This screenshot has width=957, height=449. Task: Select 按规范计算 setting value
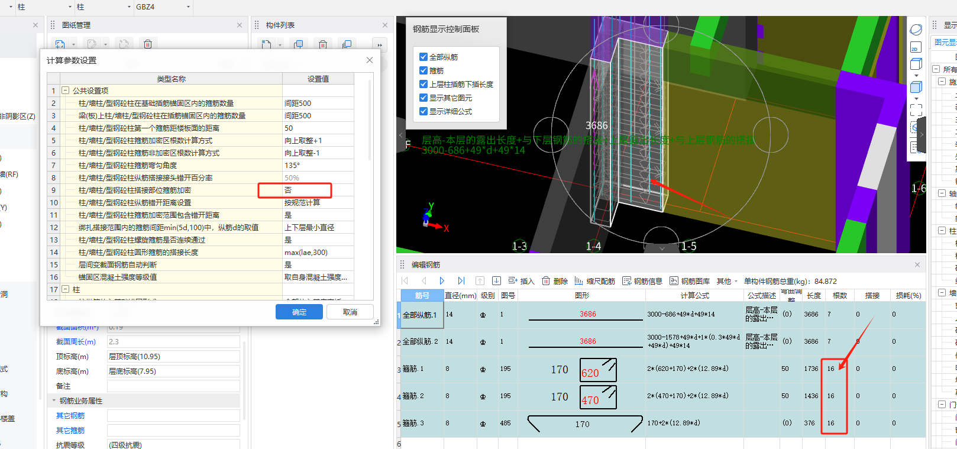pyautogui.click(x=318, y=202)
